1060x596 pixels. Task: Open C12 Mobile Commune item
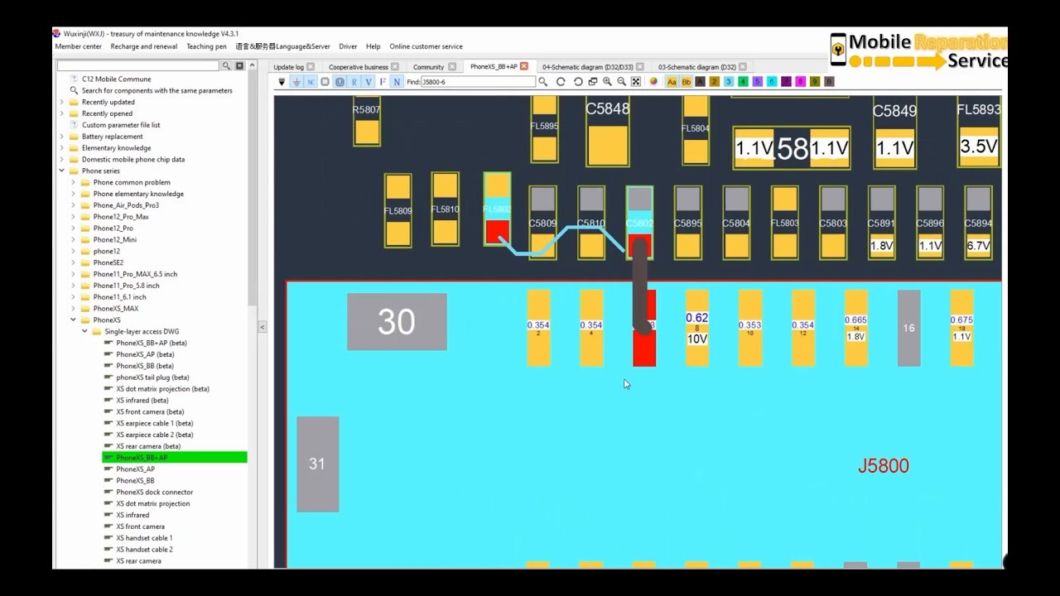point(117,79)
